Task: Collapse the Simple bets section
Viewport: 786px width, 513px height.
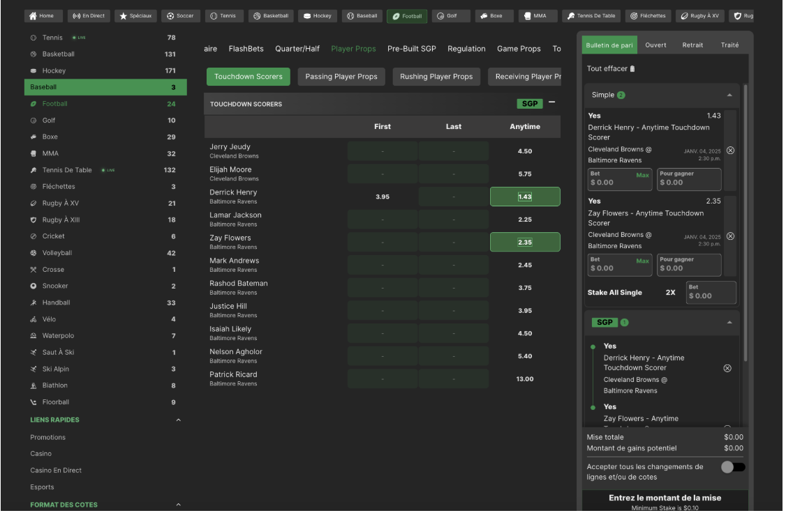Action: 729,95
